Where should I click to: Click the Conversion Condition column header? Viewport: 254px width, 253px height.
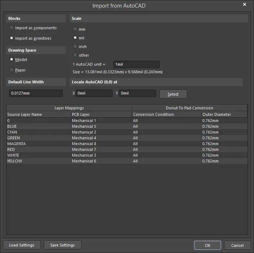point(167,114)
